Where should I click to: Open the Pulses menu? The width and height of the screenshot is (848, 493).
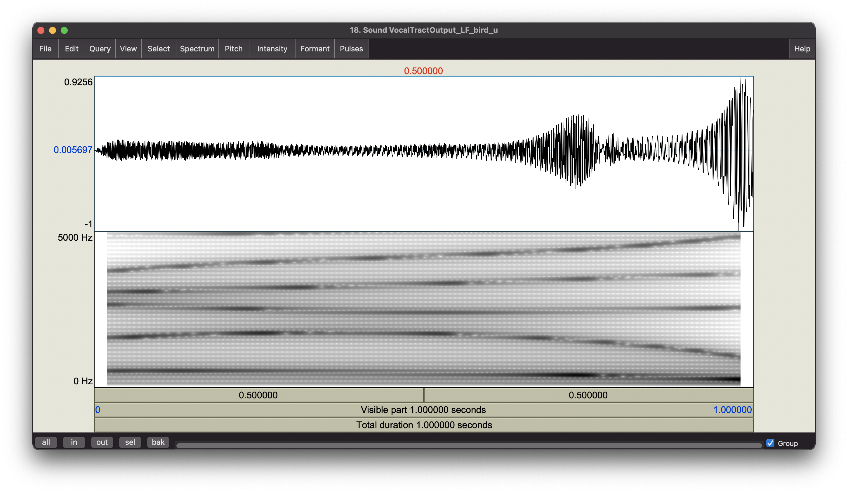(351, 49)
